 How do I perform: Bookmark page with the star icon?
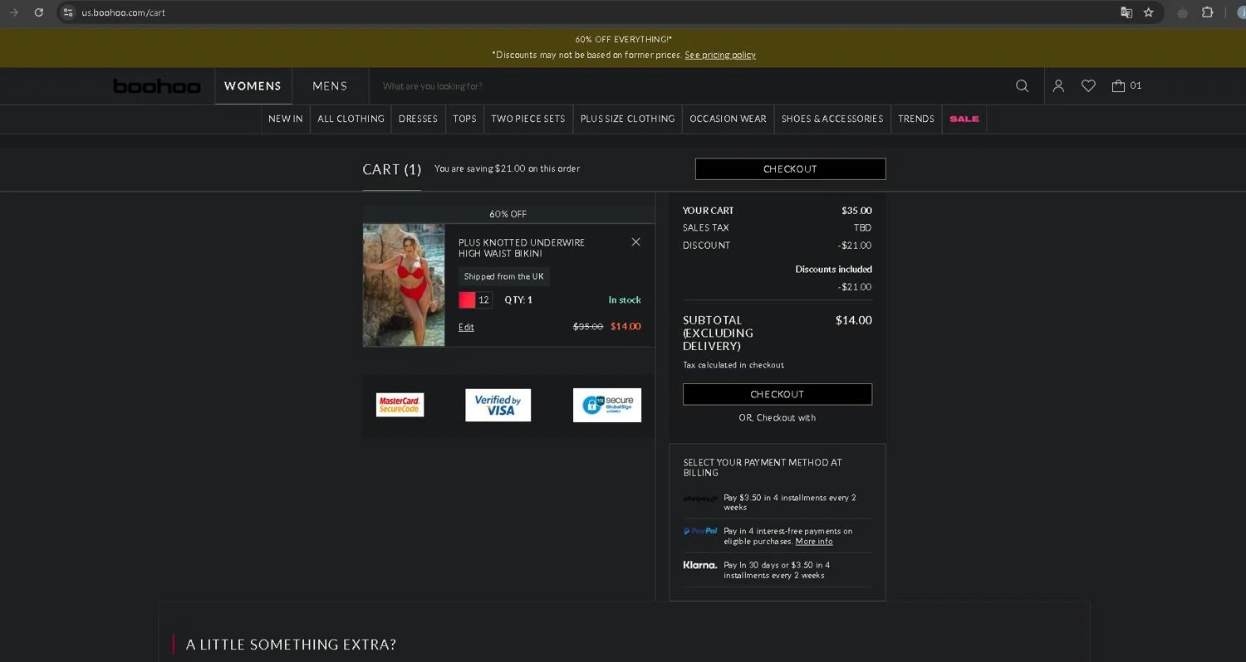(x=1148, y=12)
